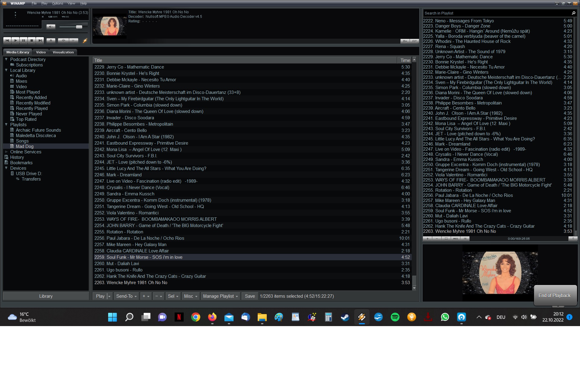Viewport: 580px width, 375px height.
Task: Click the Eject open file button
Action: point(51,40)
